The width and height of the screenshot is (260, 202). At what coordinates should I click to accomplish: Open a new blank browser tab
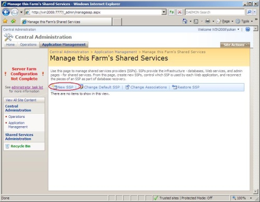[117, 22]
